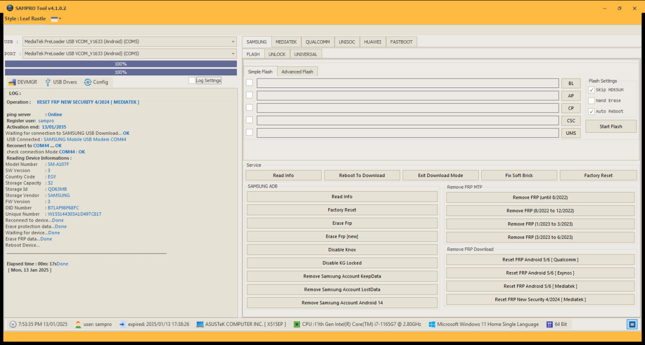
Task: Browse for AP file with AP button
Action: point(571,96)
